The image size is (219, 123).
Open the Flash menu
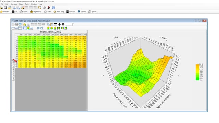click(21, 4)
